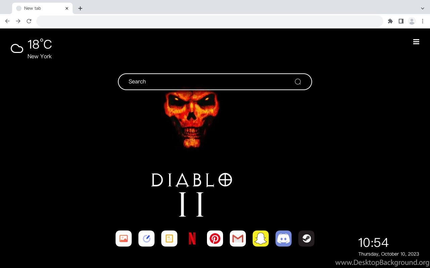Go back to the previous page
The width and height of the screenshot is (430, 268).
[7, 21]
